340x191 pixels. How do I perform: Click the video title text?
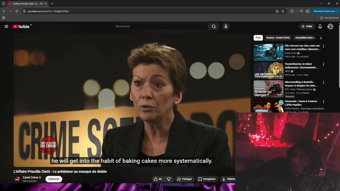pyautogui.click(x=60, y=172)
